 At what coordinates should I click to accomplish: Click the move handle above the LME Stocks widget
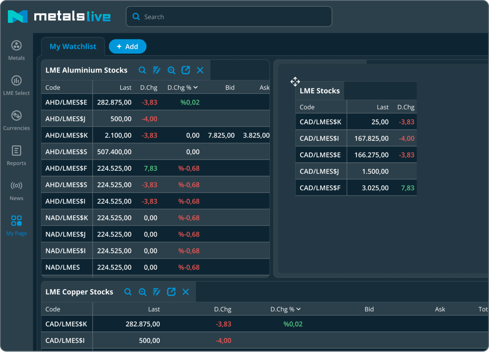click(x=295, y=82)
